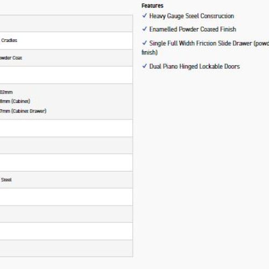Click the checkmark beside Enamelled Powder Coated Finish
Screen dimensions: 269x269
(145, 29)
